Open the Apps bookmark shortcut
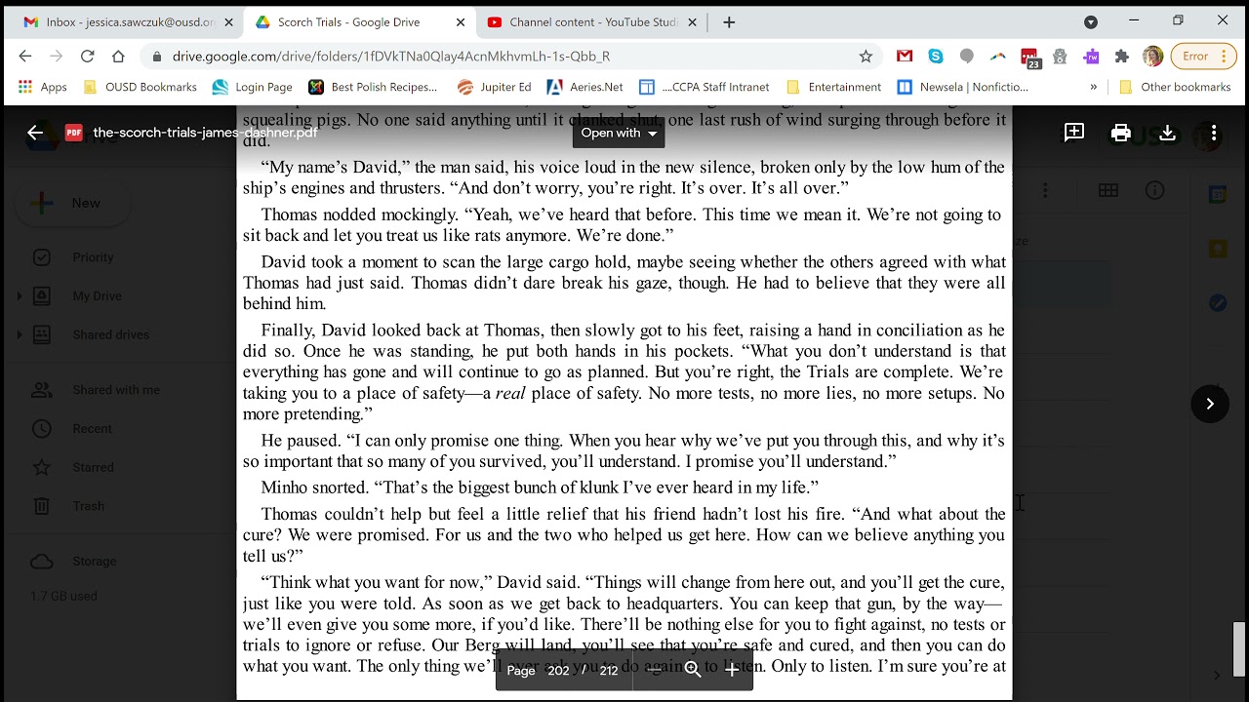The height and width of the screenshot is (702, 1249). pyautogui.click(x=43, y=87)
